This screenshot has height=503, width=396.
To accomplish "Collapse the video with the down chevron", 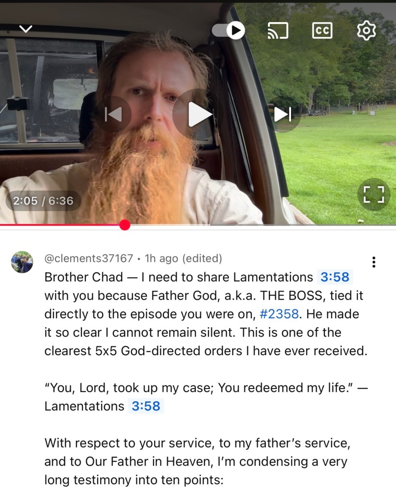I will [26, 29].
